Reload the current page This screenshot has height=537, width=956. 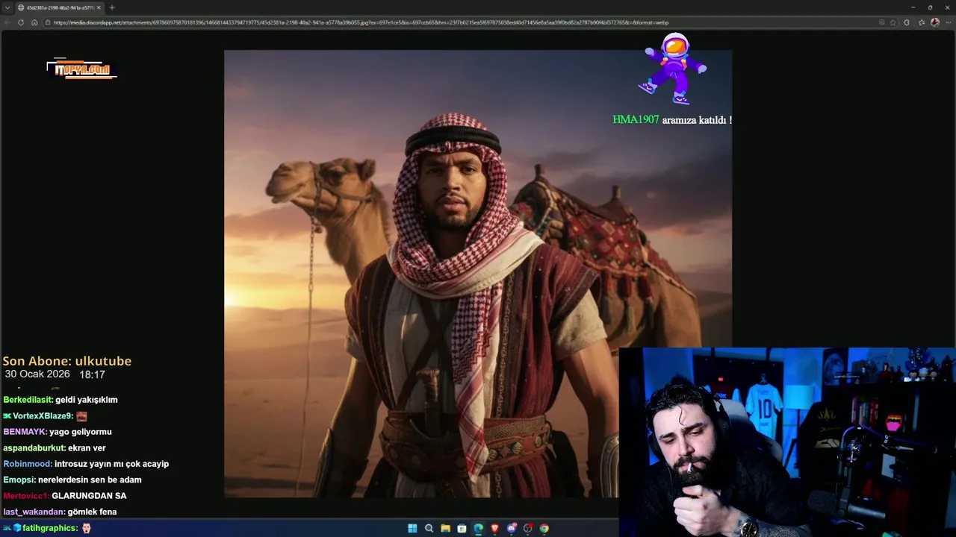pos(21,22)
